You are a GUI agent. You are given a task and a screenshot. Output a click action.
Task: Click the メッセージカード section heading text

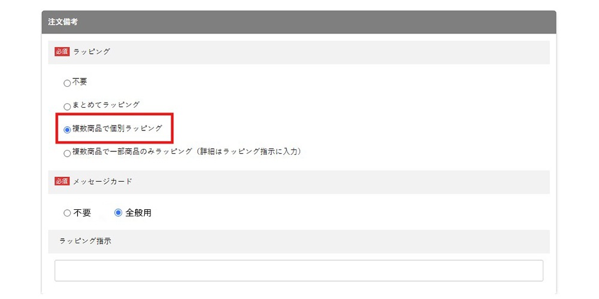(102, 182)
